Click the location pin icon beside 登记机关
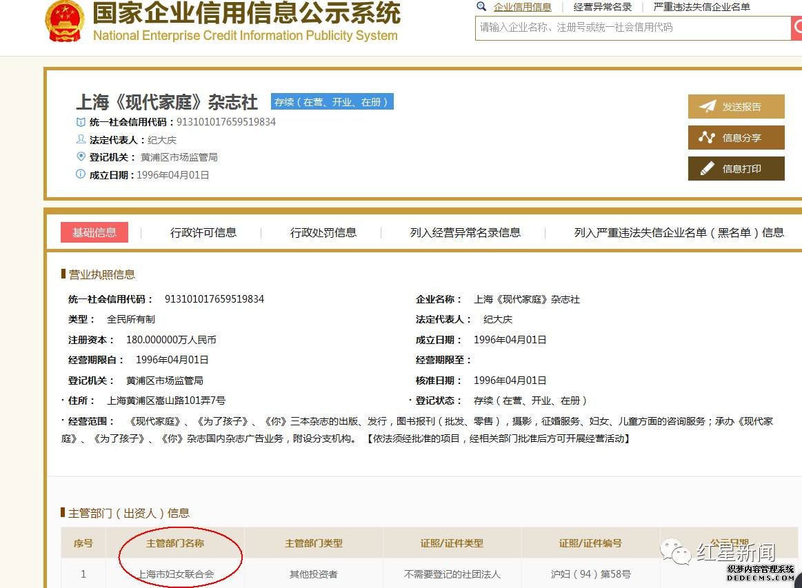Screen dimensions: 802x588 (x=81, y=156)
